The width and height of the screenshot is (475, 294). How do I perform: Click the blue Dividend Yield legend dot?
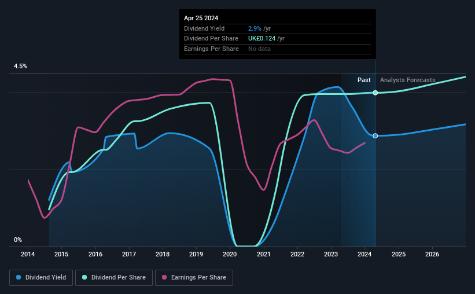click(19, 277)
